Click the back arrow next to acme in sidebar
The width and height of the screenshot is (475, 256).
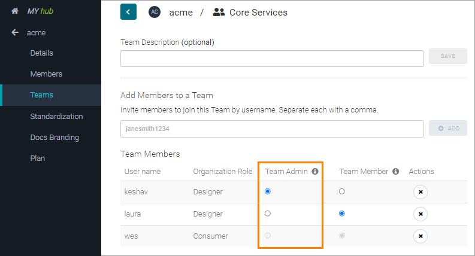15,33
